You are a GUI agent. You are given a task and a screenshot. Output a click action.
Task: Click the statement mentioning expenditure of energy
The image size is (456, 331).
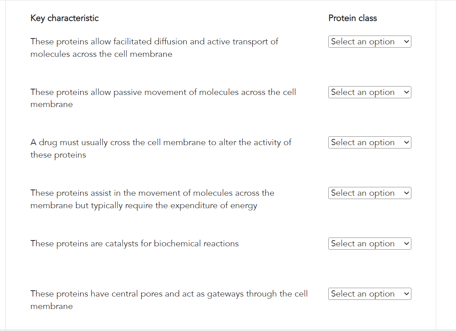152,199
